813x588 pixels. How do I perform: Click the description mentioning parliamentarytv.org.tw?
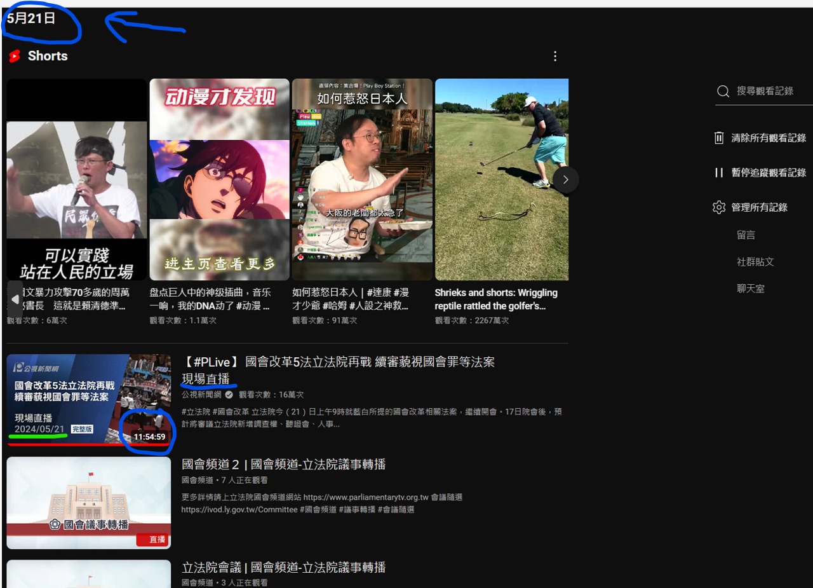click(x=322, y=503)
